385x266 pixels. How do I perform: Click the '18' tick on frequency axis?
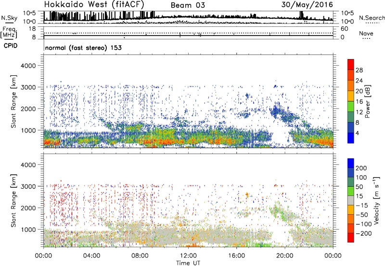point(32,29)
